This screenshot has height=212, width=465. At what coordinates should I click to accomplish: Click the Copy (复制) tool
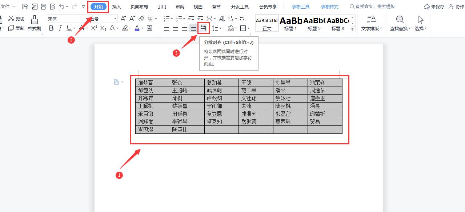pyautogui.click(x=16, y=28)
